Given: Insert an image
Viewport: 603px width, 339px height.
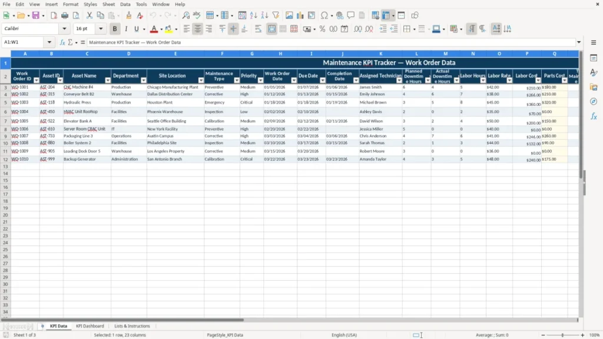Looking at the screenshot, I should 289,15.
